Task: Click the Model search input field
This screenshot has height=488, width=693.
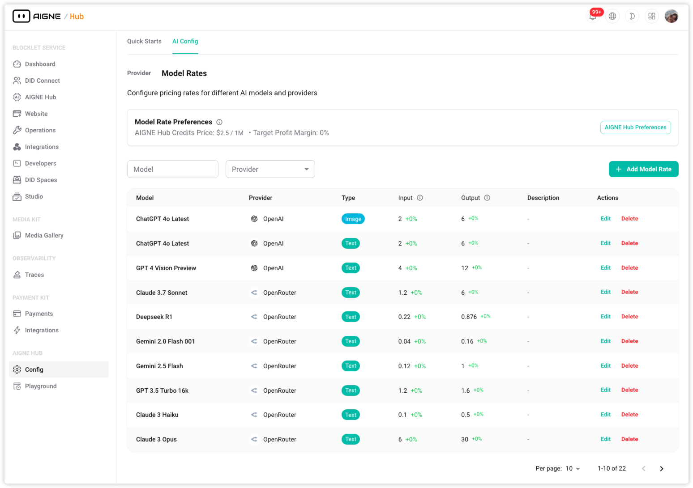Action: coord(173,169)
